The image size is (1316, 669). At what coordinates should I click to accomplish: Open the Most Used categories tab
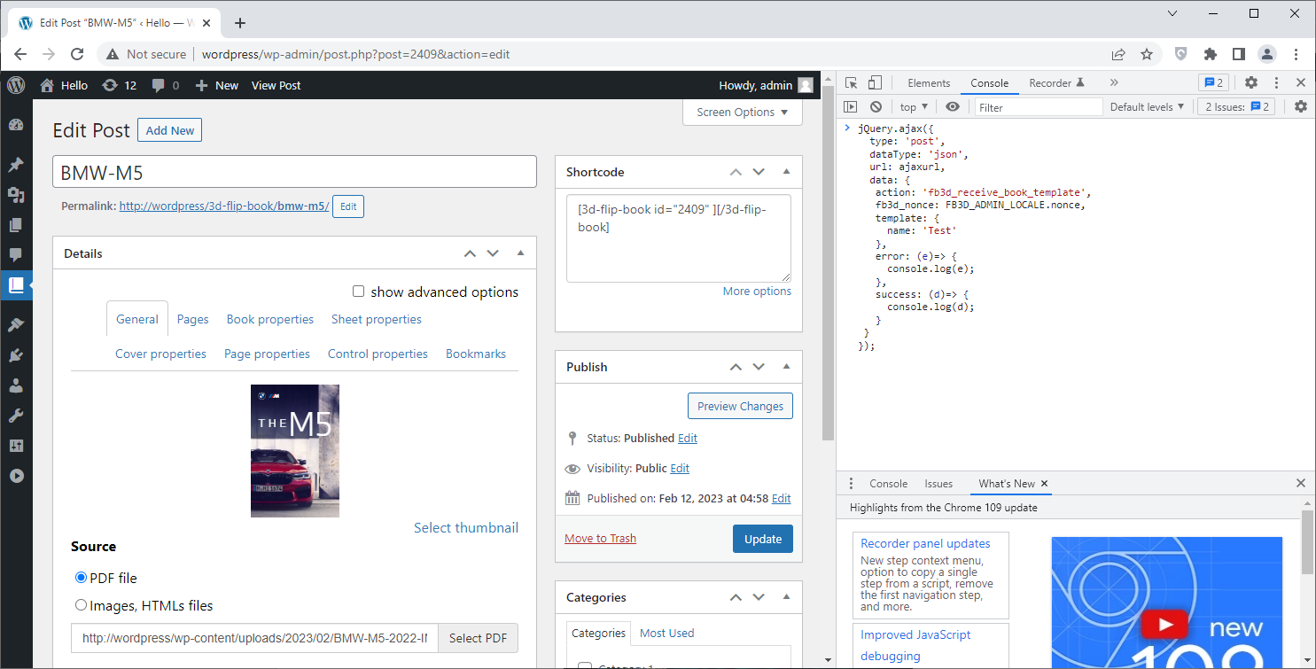[x=667, y=633]
